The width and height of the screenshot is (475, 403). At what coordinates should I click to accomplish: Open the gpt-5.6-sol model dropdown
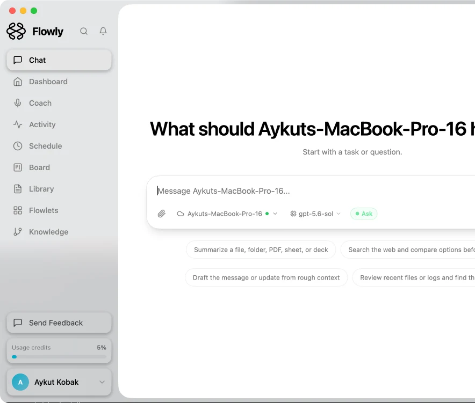(315, 214)
